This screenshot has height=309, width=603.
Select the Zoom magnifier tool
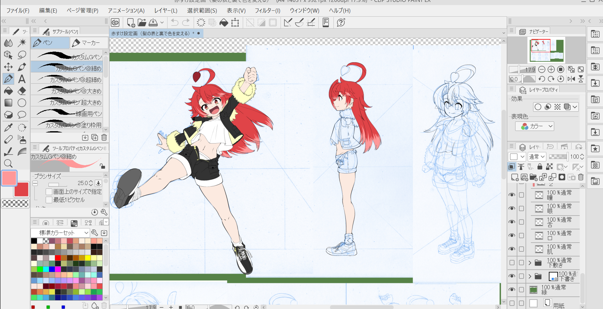point(8,163)
